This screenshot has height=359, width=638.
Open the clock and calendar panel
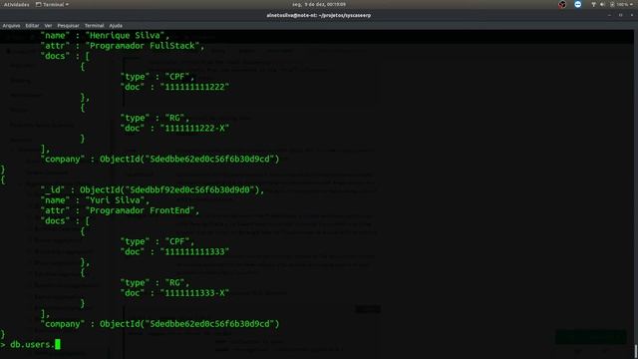coord(319,4)
